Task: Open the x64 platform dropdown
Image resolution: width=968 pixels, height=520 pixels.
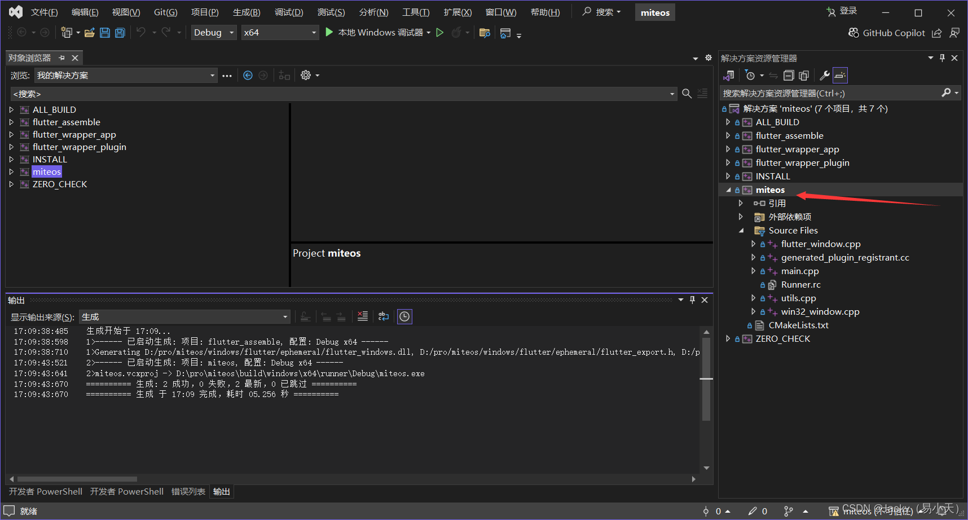Action: (280, 33)
